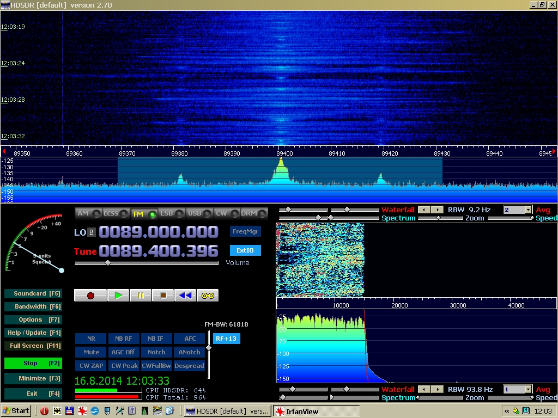Toggle NB IF noise blanker
Screen dimensions: 558x418
(156, 339)
